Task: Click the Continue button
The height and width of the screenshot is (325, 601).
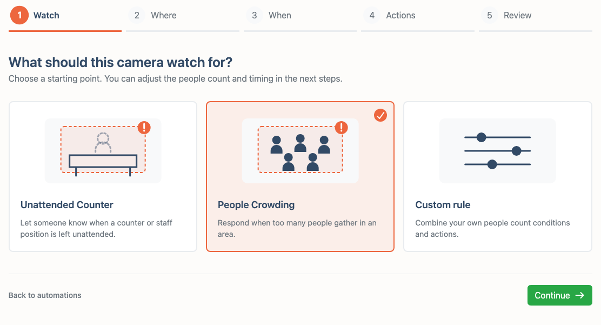Action: click(x=559, y=295)
